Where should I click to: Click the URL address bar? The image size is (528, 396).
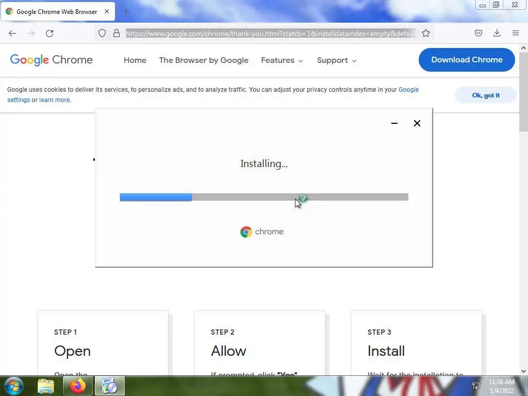coord(270,34)
